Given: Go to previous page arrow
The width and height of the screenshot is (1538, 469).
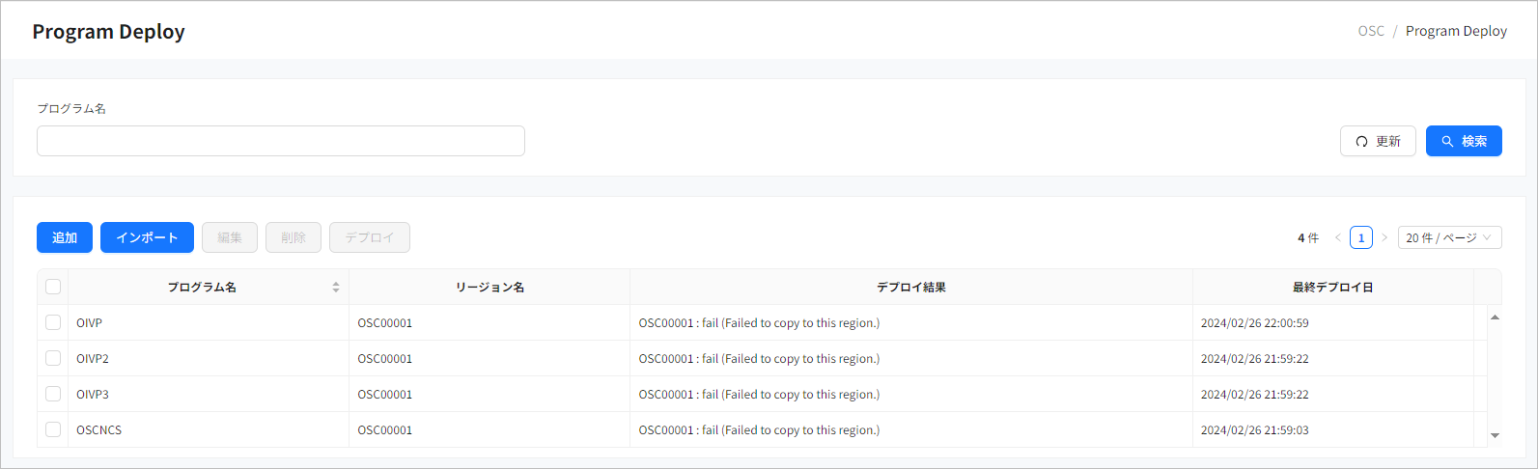Looking at the screenshot, I should pyautogui.click(x=1338, y=237).
